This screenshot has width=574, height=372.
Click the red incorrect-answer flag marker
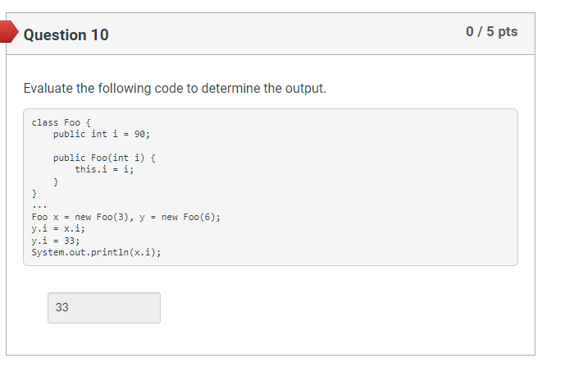click(x=8, y=32)
